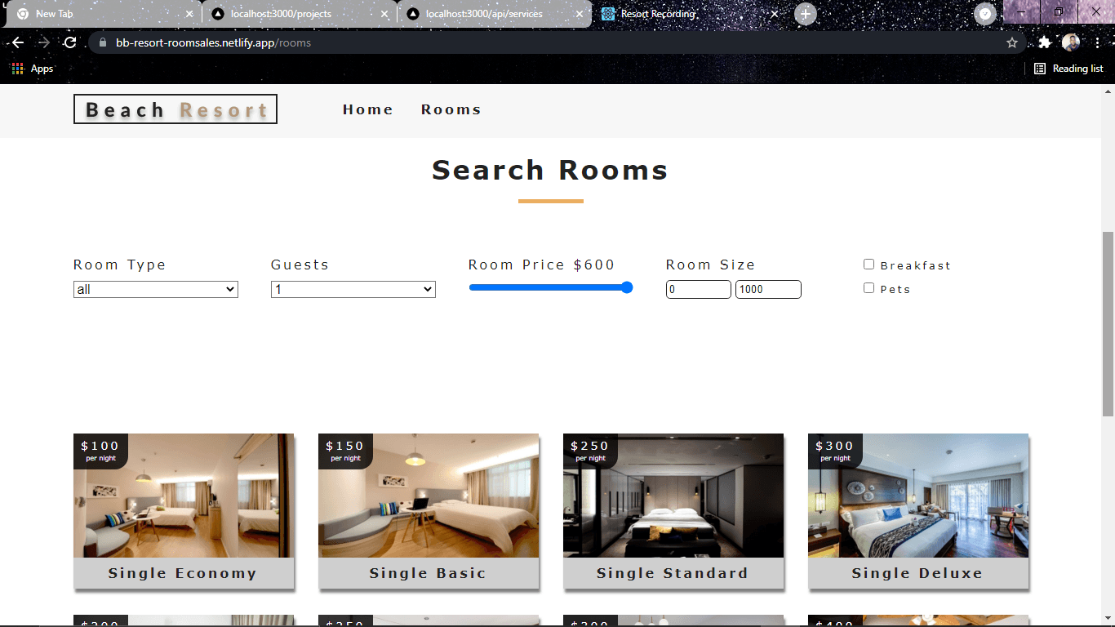Enable the Breakfast checkbox

click(868, 263)
